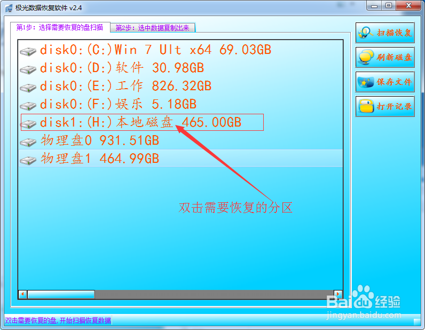Image resolution: width=425 pixels, height=330 pixels.
Task: Click the horizontal scrollbar left arrow
Action: pos(23,294)
